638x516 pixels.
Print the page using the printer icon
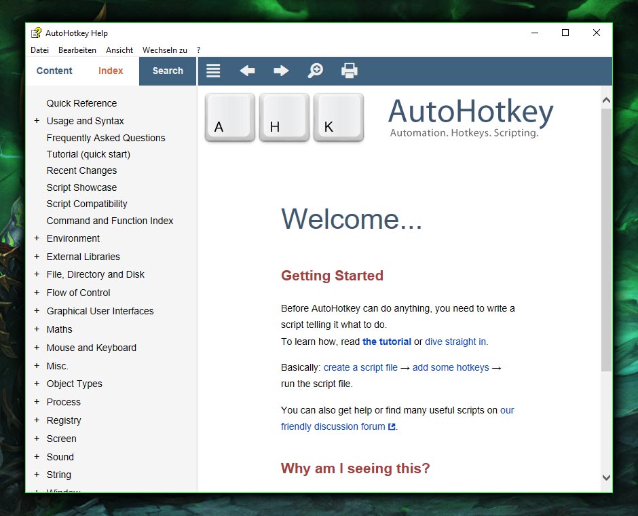(349, 71)
